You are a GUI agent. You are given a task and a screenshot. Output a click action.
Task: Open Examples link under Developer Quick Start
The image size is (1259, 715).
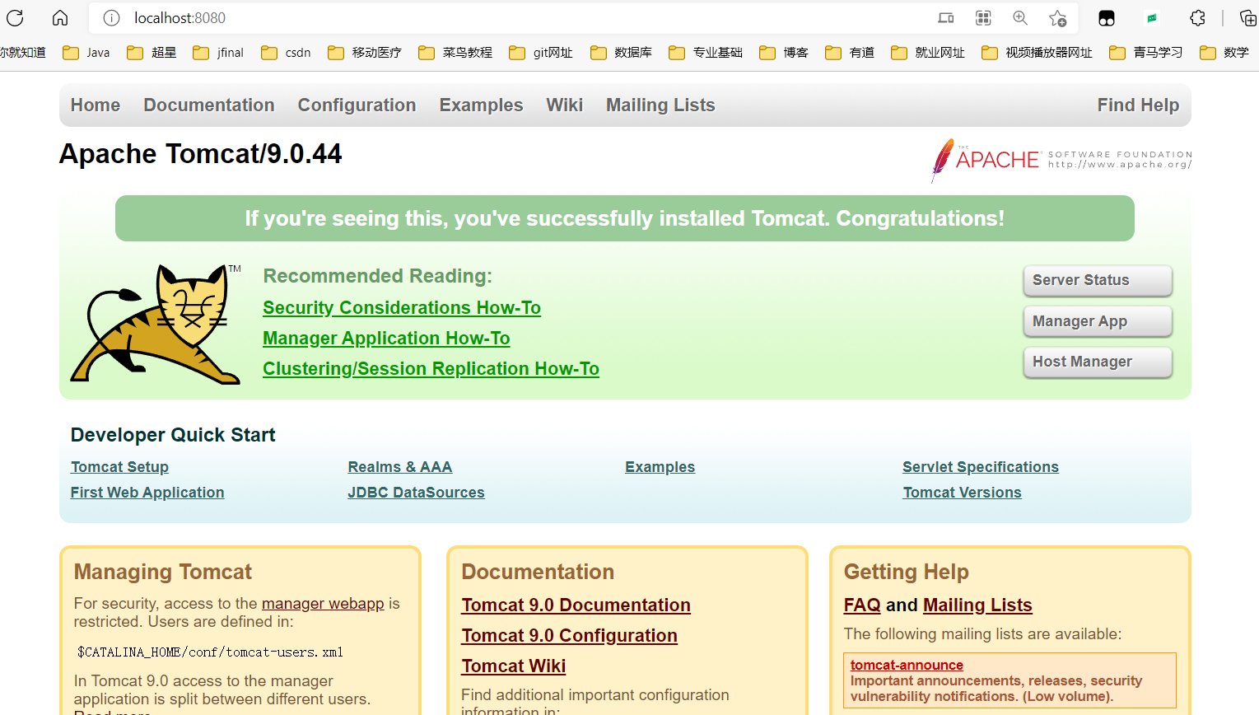660,467
